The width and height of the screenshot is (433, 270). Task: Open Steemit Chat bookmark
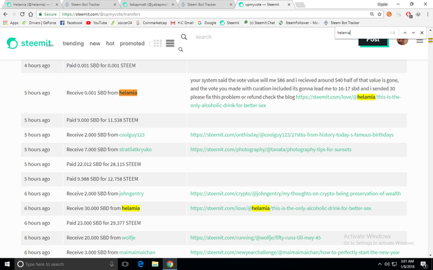[x=259, y=23]
